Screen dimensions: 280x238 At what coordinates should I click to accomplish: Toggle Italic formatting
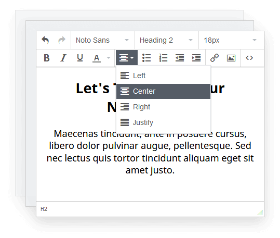(63, 58)
